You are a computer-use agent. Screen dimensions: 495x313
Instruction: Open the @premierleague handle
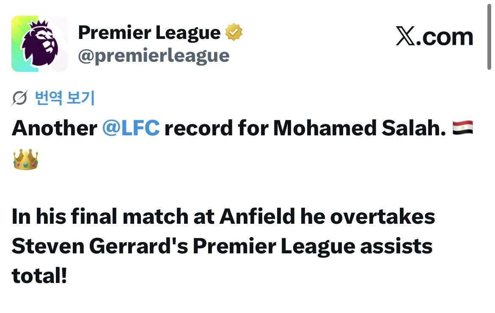click(154, 56)
